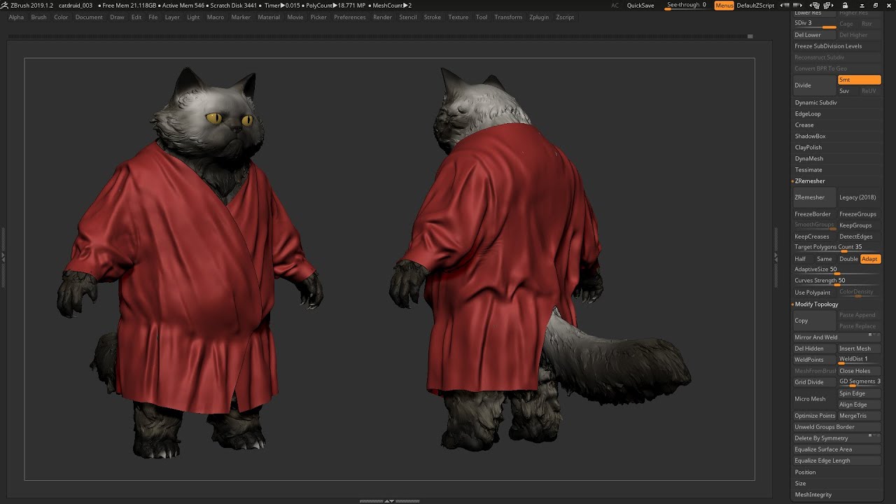Screen dimensions: 896x504
Task: Click the DefaultZScript button
Action: click(x=755, y=6)
